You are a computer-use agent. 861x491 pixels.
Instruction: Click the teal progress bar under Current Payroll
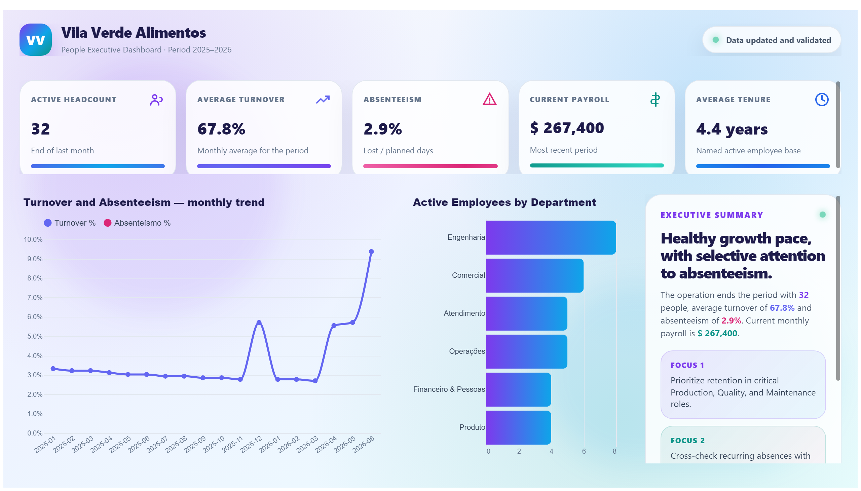pyautogui.click(x=597, y=165)
